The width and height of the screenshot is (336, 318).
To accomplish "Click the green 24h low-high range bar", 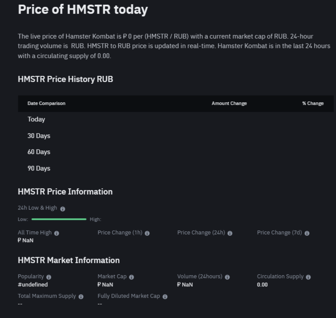I will [59, 219].
